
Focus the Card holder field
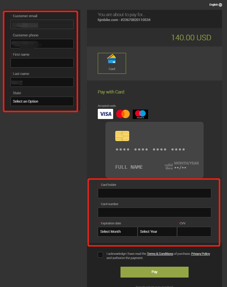coord(154,193)
